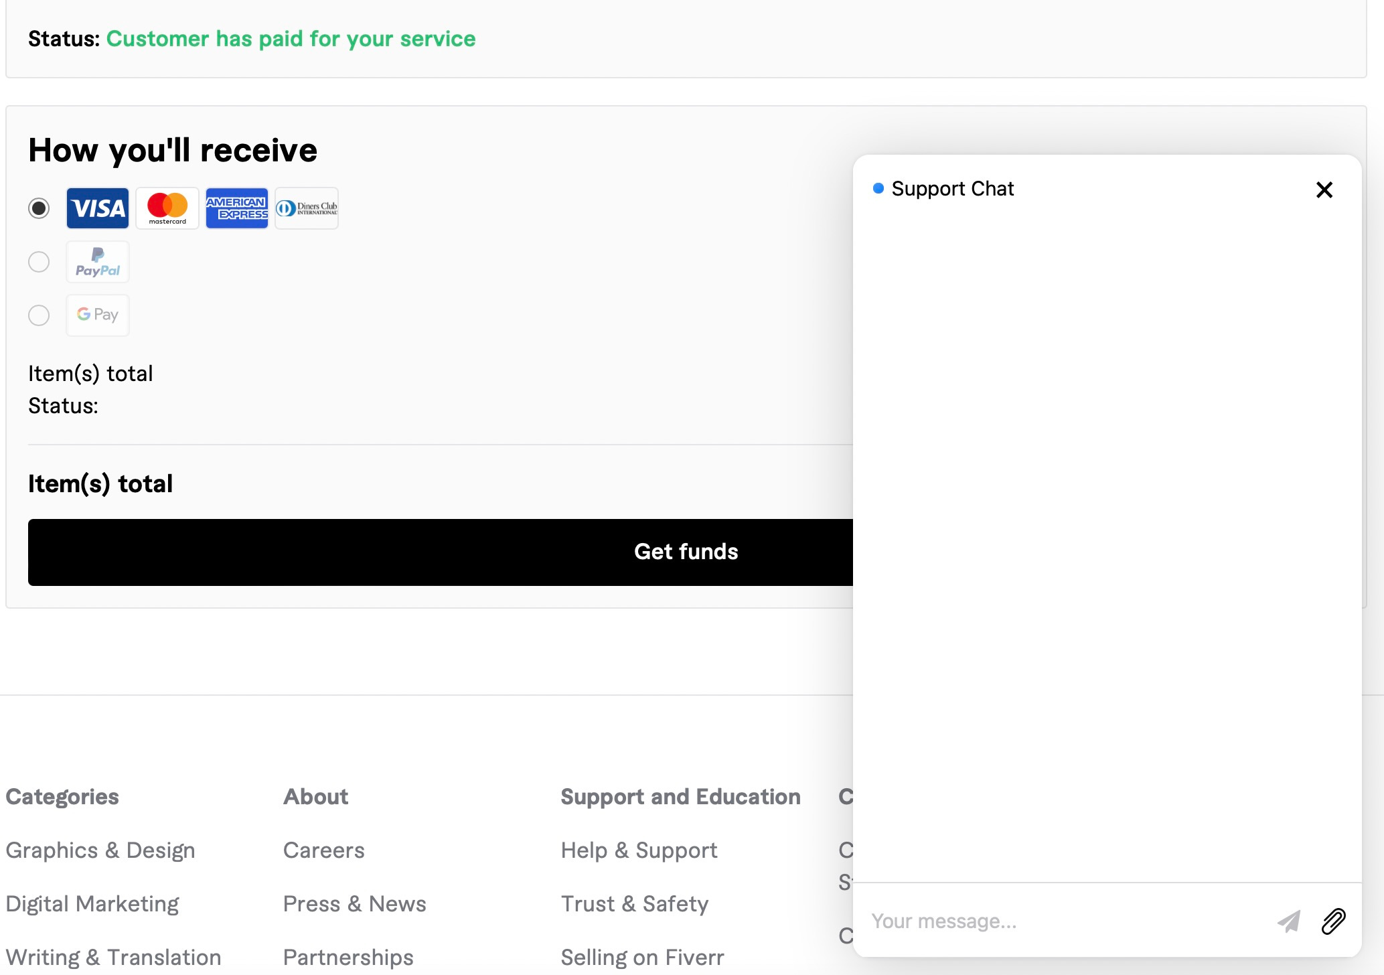The image size is (1384, 975).
Task: Click the Visa card icon
Action: 98,208
